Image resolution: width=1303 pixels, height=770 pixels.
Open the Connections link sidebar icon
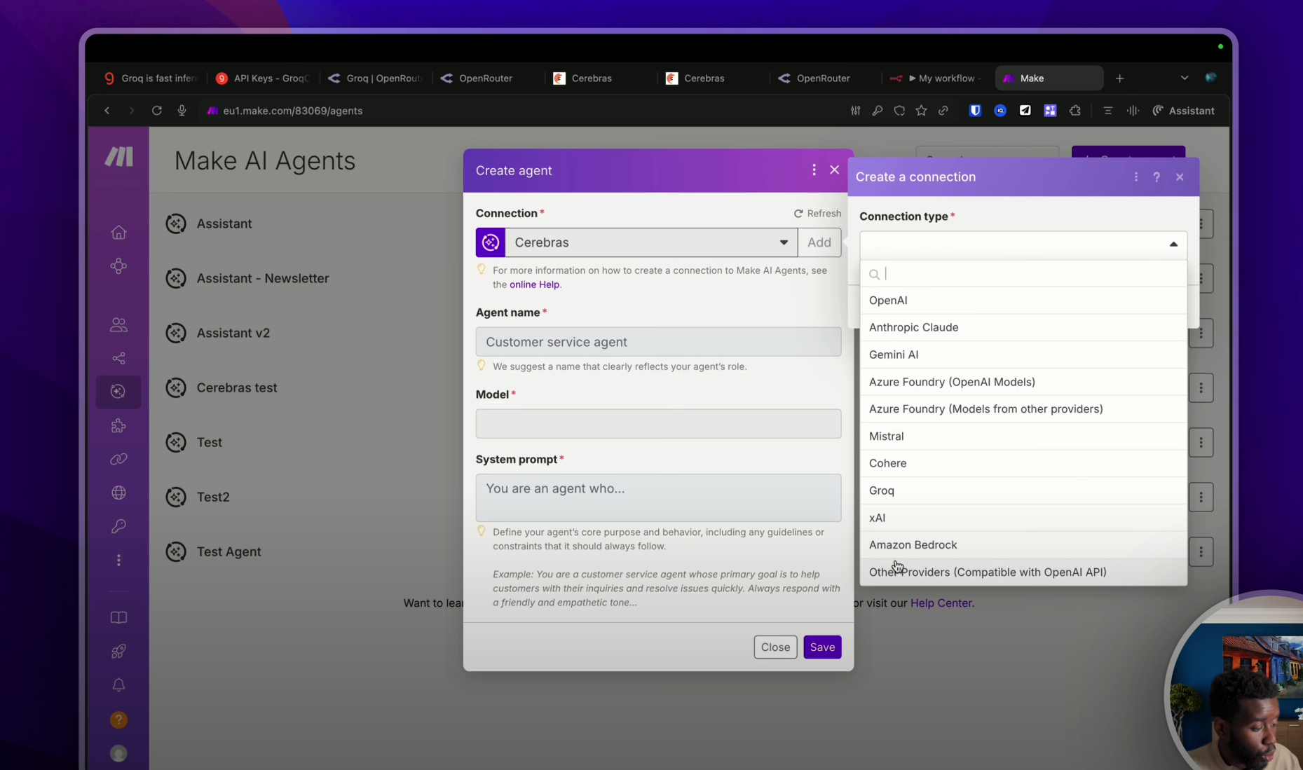[118, 459]
